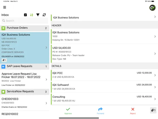The height and width of the screenshot is (119, 158).
Task: Refresh the inbox list
Action: coord(44,15)
